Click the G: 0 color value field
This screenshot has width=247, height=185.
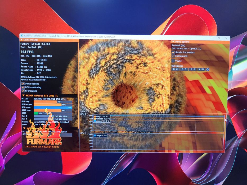click(184, 69)
